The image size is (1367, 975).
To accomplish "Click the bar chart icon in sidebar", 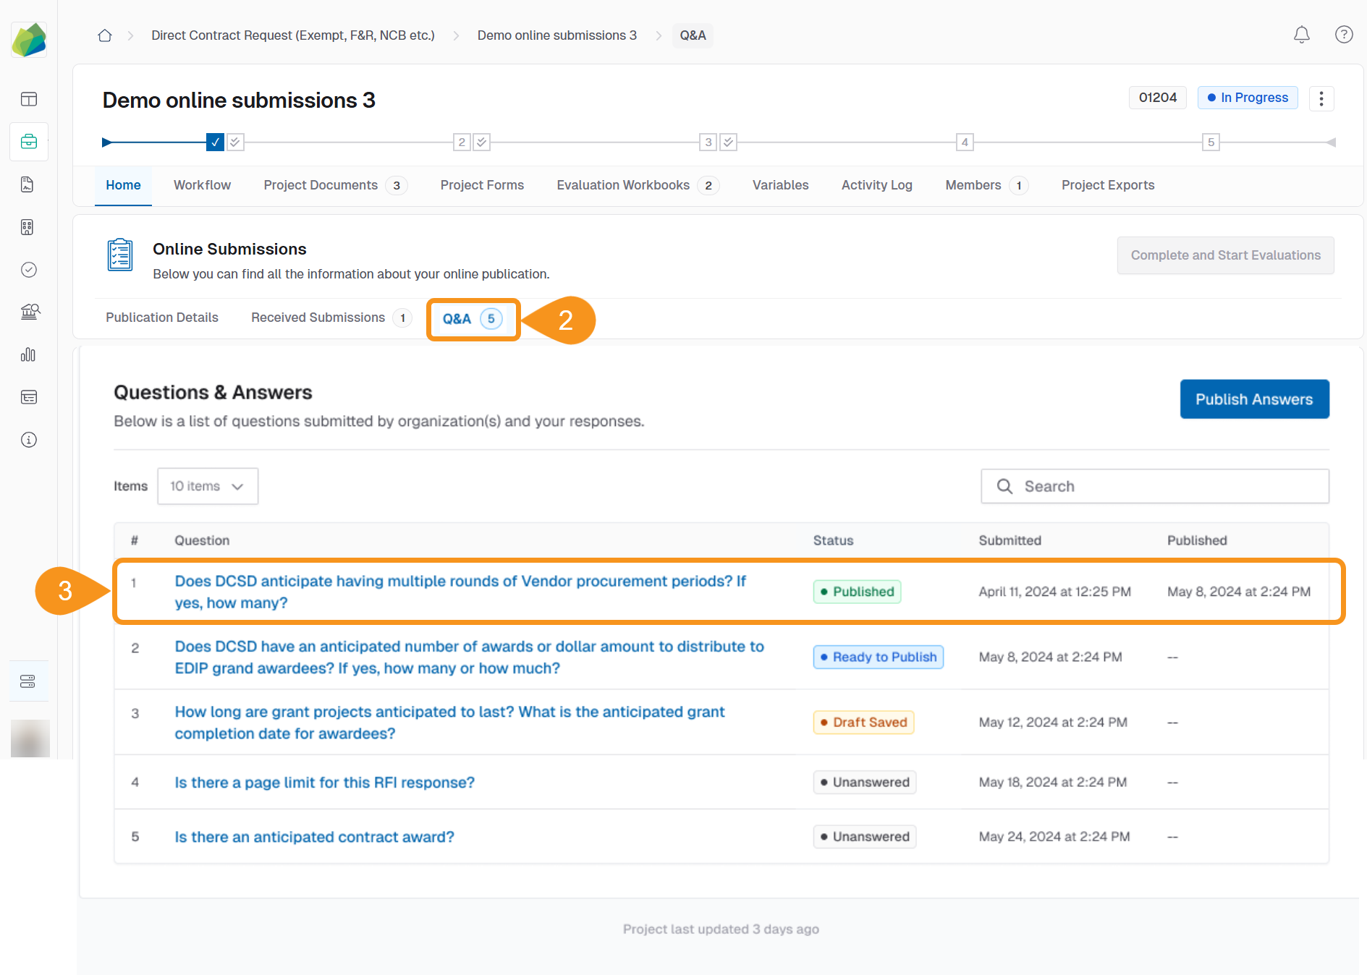I will point(28,354).
